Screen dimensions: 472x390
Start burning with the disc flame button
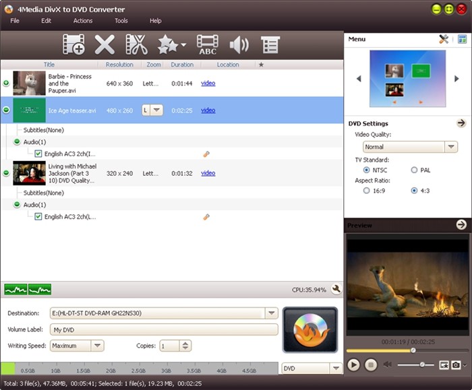coord(310,329)
